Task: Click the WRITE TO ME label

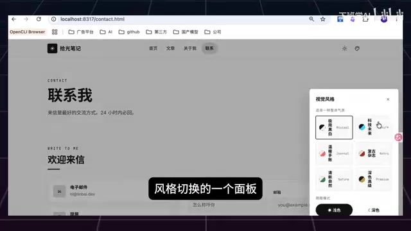Action: click(63, 148)
